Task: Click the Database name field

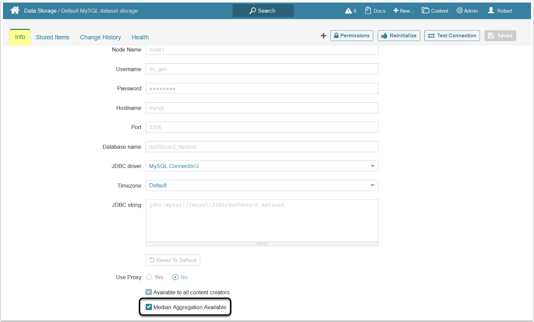Action: [x=262, y=146]
